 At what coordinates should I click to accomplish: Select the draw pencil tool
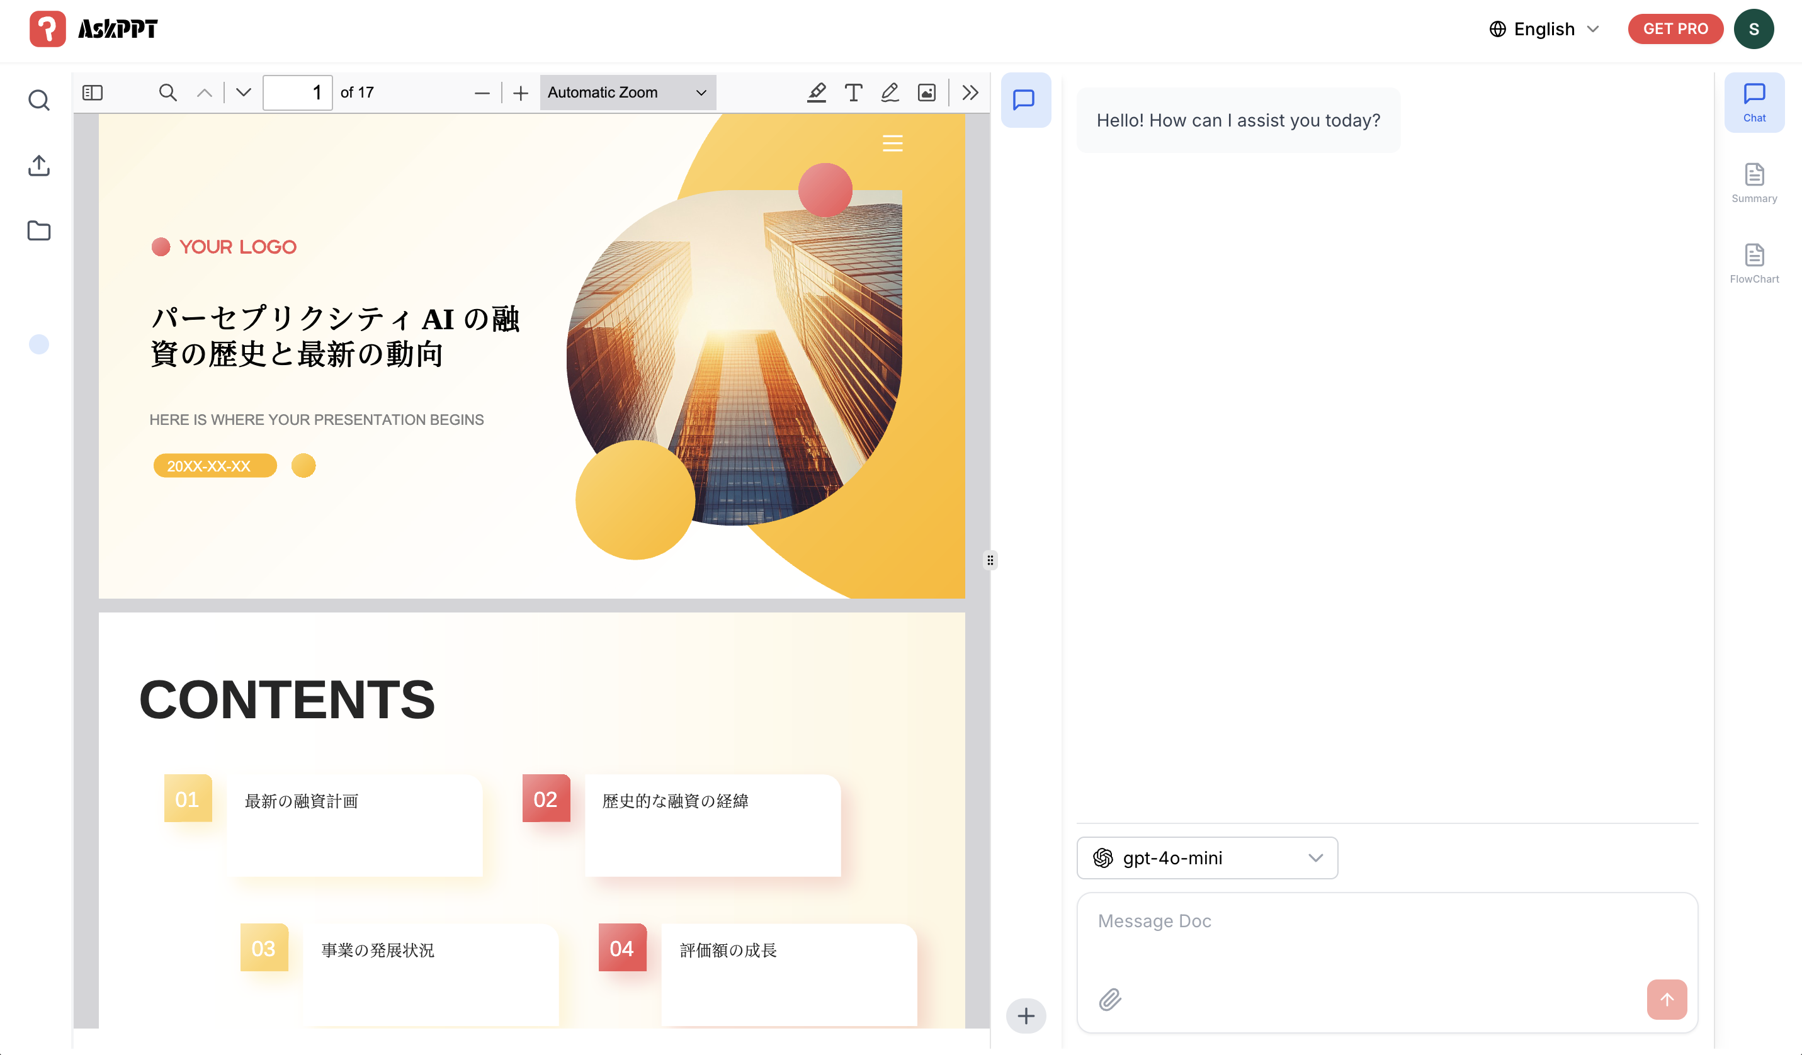(x=890, y=92)
